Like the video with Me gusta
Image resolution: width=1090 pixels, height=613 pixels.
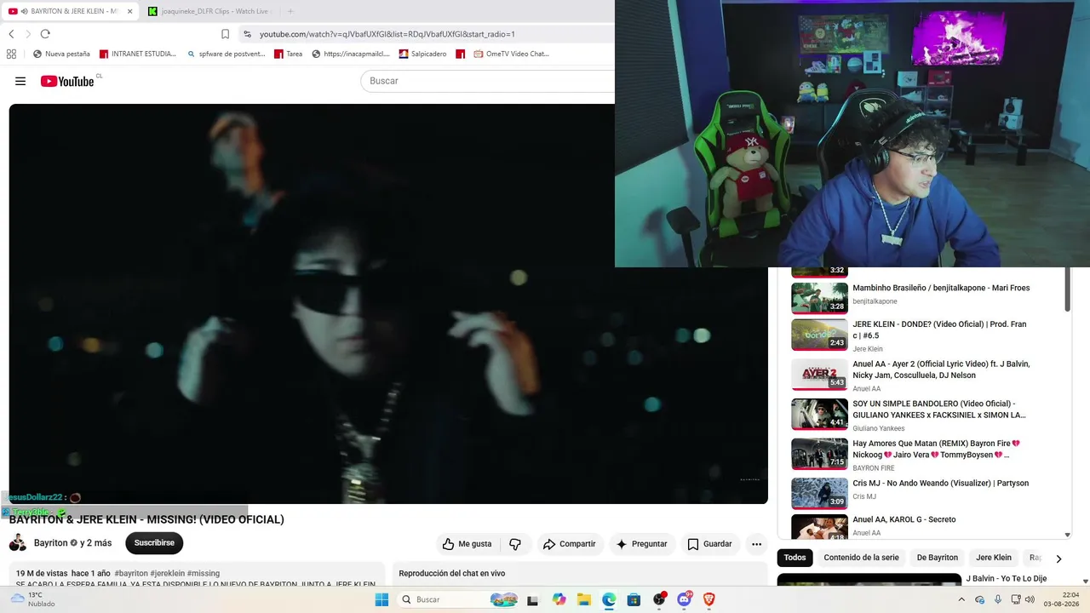point(468,544)
